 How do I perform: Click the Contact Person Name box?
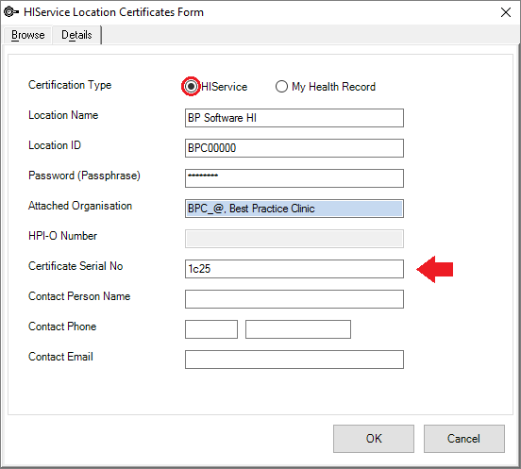[x=294, y=299]
